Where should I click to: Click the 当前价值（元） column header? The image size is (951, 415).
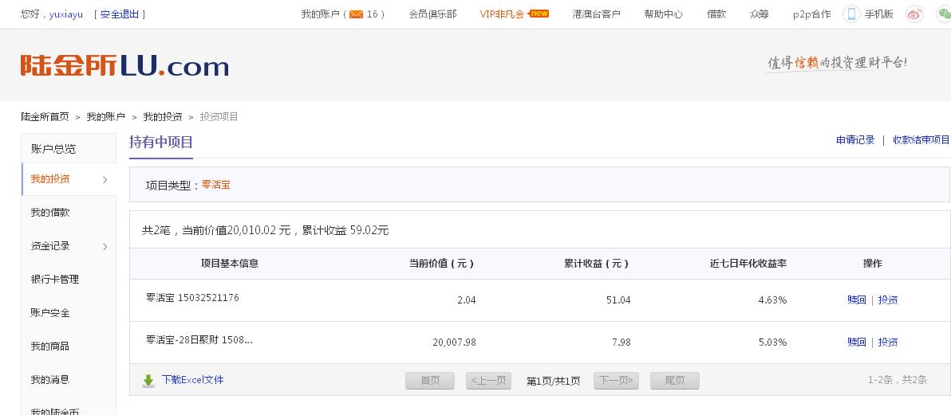(x=441, y=264)
